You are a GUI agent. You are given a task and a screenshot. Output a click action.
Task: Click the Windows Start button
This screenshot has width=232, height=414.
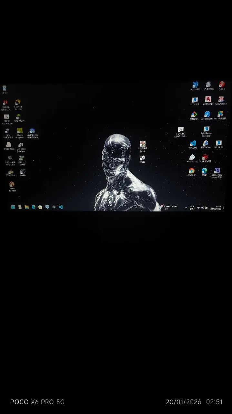pos(13,207)
